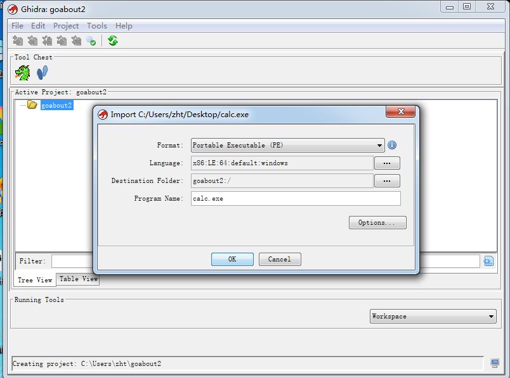
Task: Open the Version Tracking footprints tool
Action: [x=43, y=72]
